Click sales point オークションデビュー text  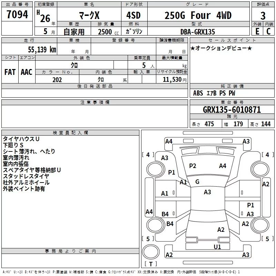[x=221, y=48]
